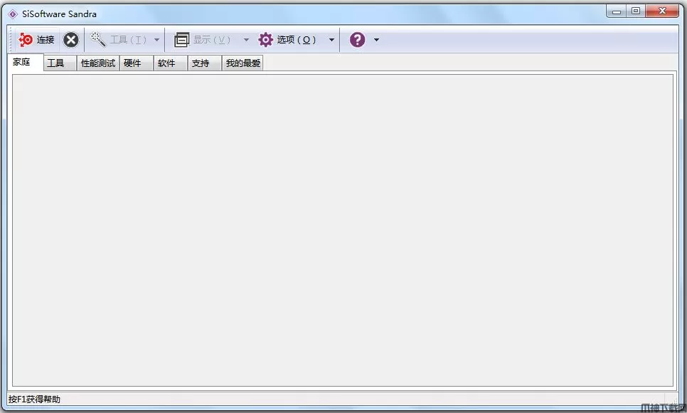Click the purple gear 选项 icon
Viewport: 687px width, 413px height.
[x=265, y=39]
